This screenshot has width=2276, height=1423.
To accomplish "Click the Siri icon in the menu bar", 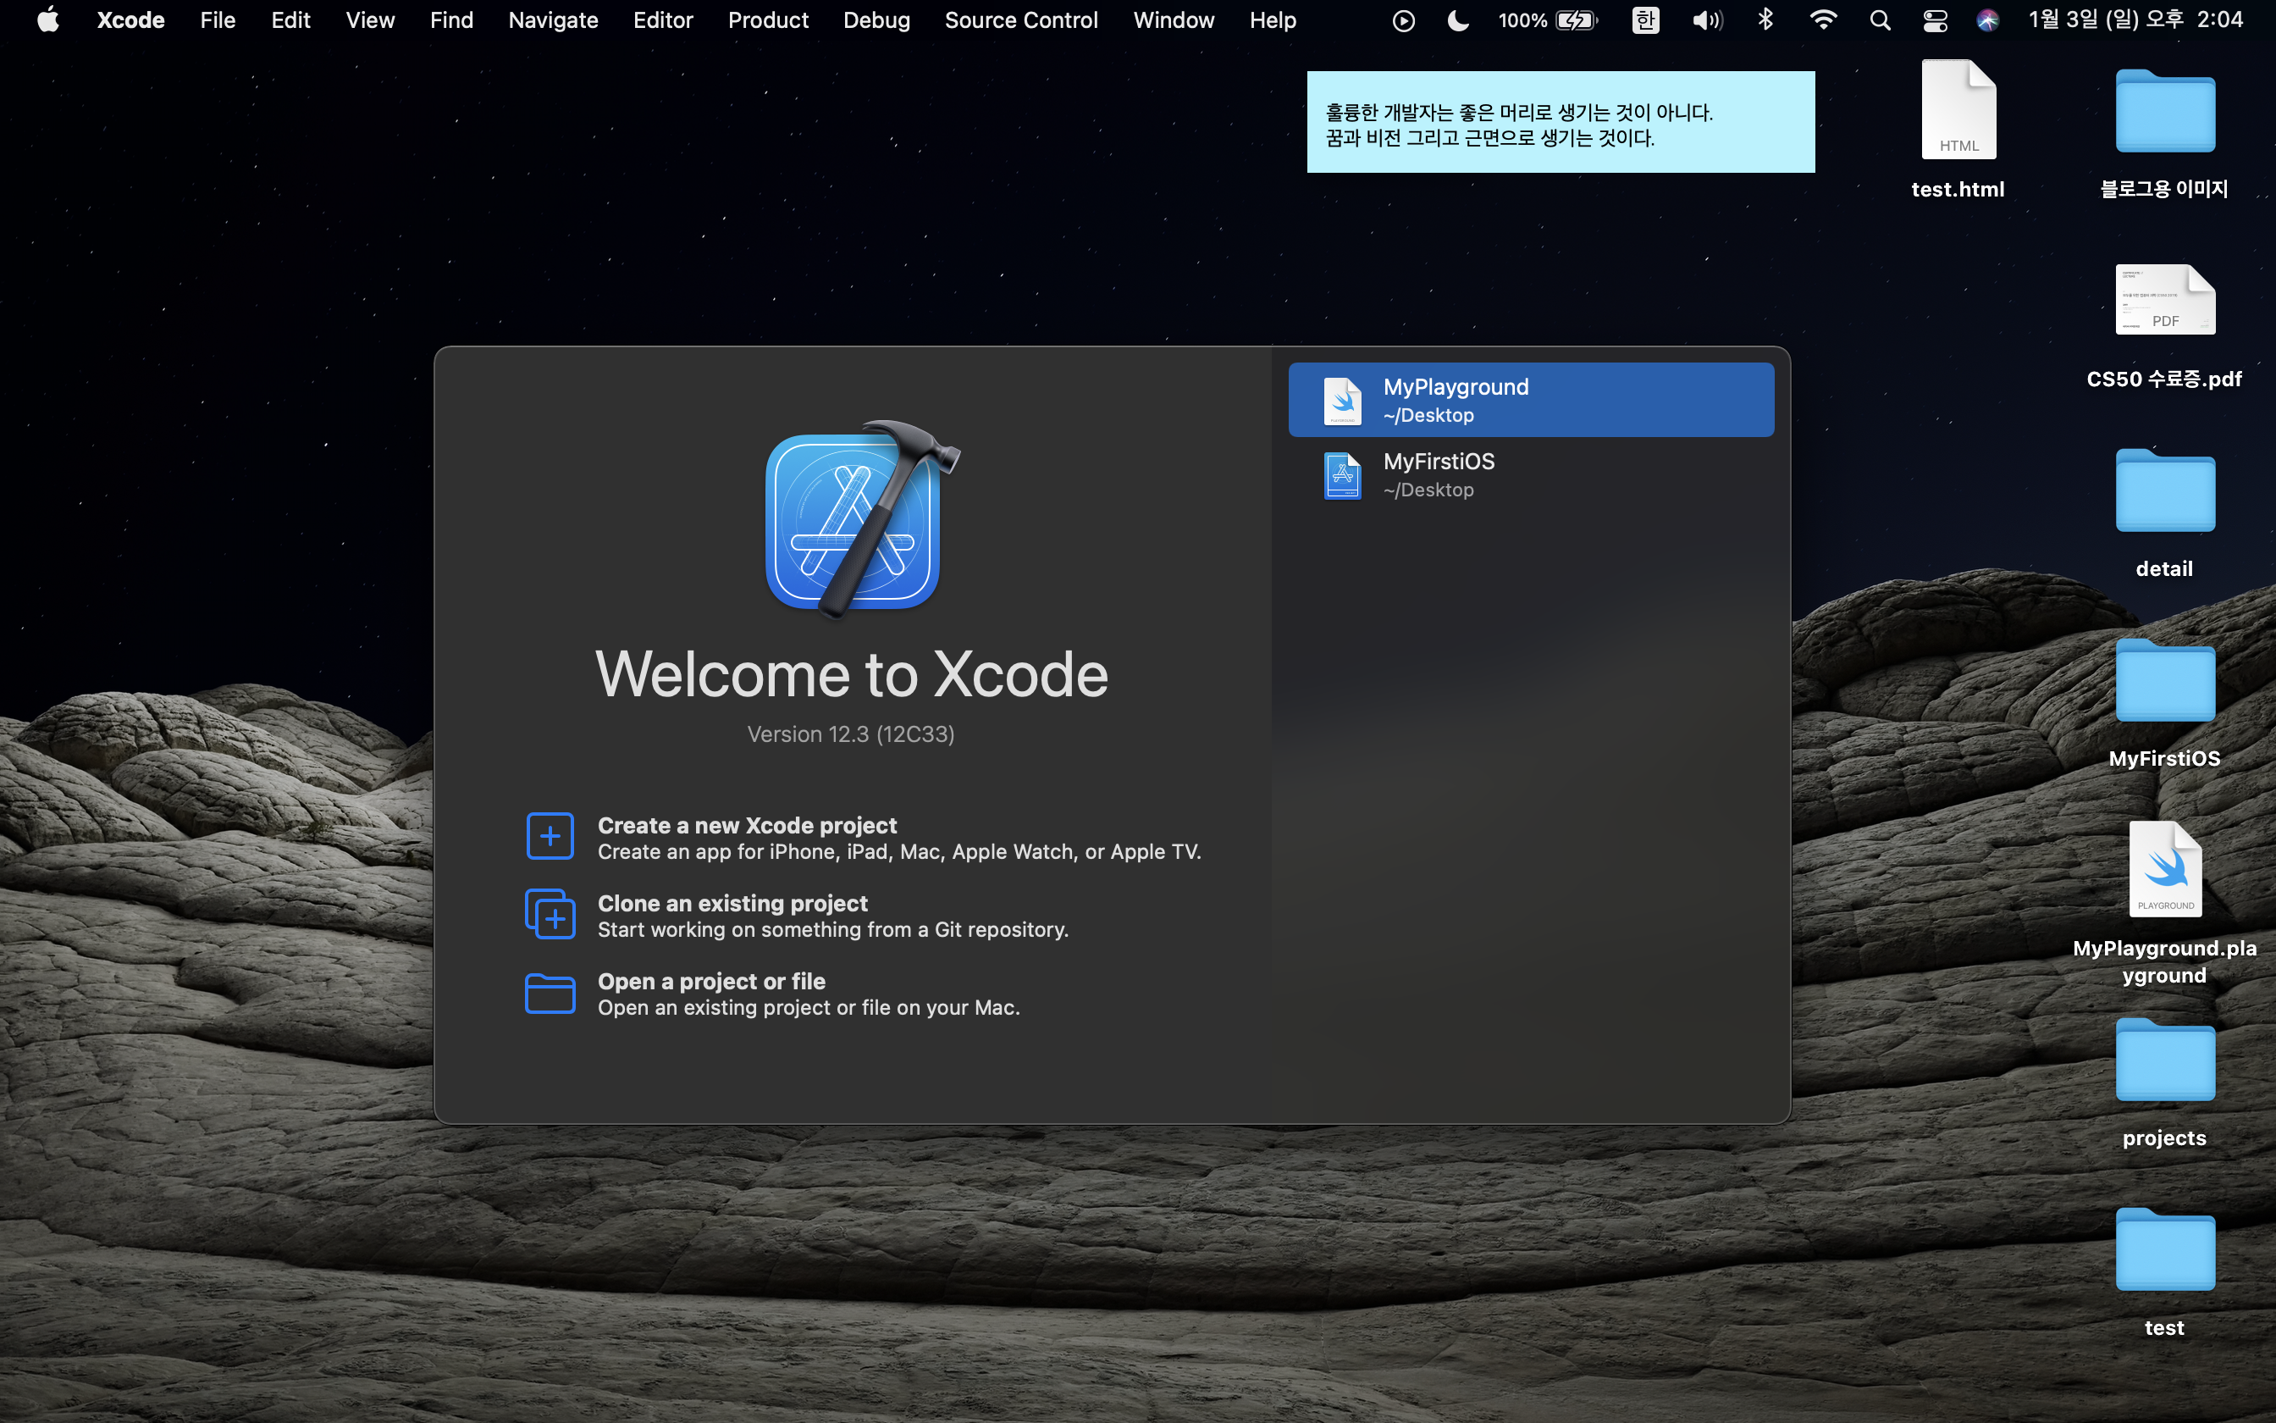I will (x=1986, y=19).
